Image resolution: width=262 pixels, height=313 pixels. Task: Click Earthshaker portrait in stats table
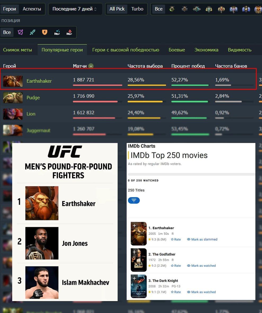(13, 81)
